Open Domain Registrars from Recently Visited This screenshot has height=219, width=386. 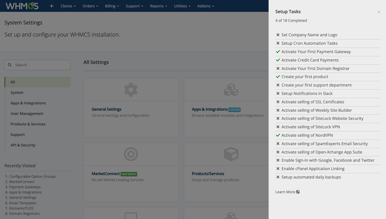(24, 213)
